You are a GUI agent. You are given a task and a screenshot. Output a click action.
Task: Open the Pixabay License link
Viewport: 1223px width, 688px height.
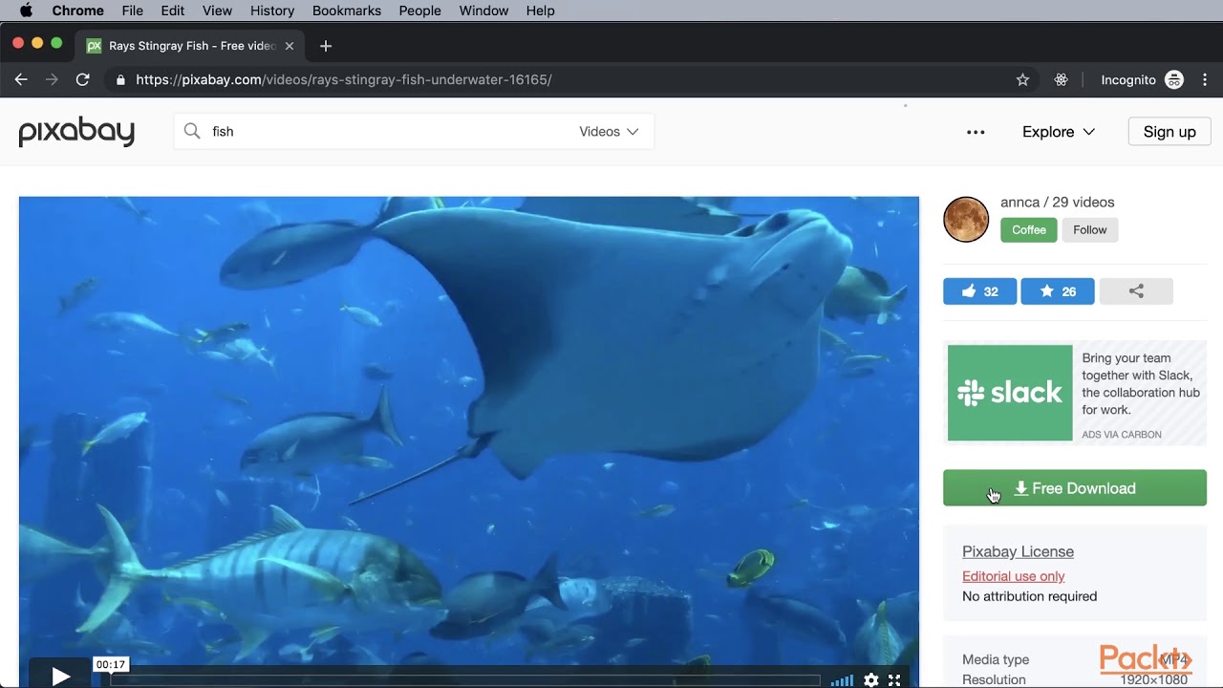point(1018,551)
